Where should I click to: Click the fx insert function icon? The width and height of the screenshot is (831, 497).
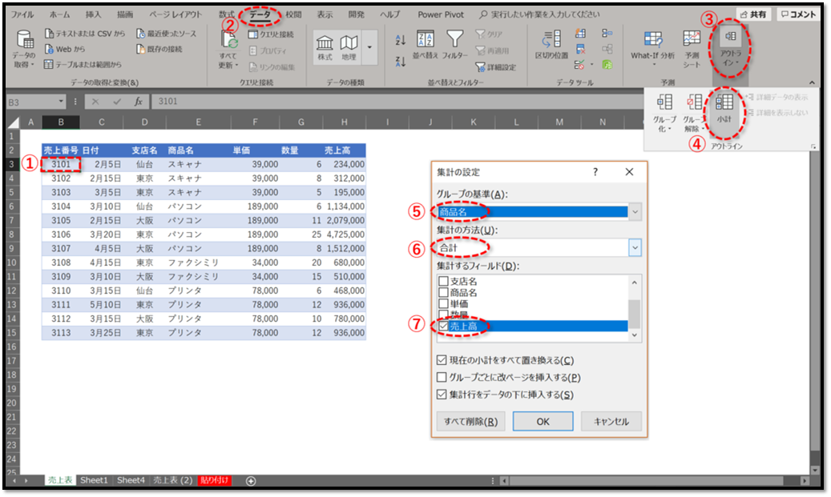tap(139, 102)
